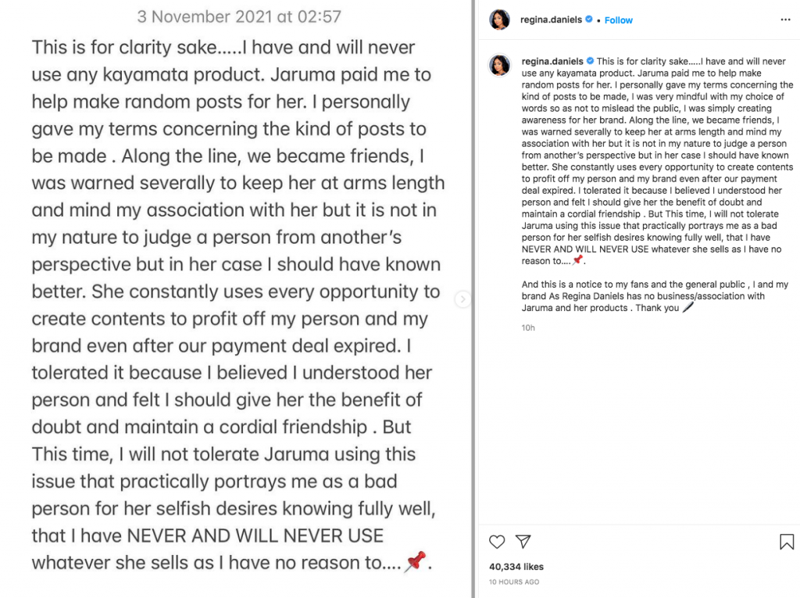The image size is (800, 598).
Task: Click the verified badge beside caption username
Action: pyautogui.click(x=591, y=61)
